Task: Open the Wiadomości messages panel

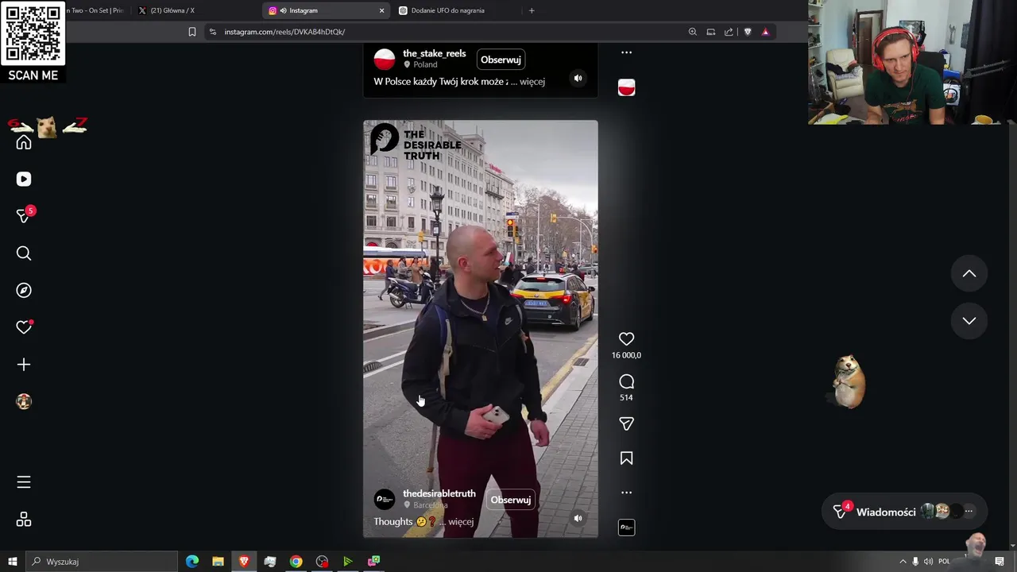Action: point(903,512)
